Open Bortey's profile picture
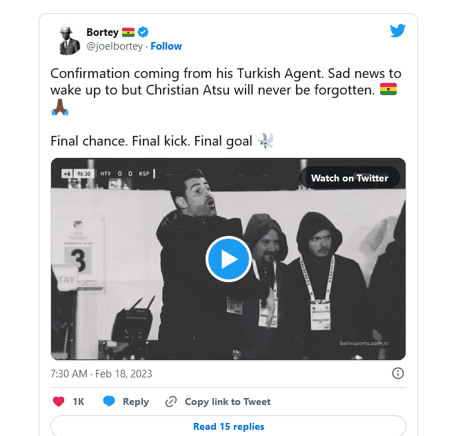The width and height of the screenshot is (467, 436). tap(68, 39)
